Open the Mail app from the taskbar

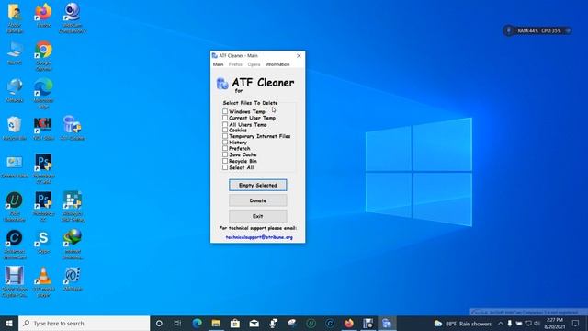tap(254, 323)
